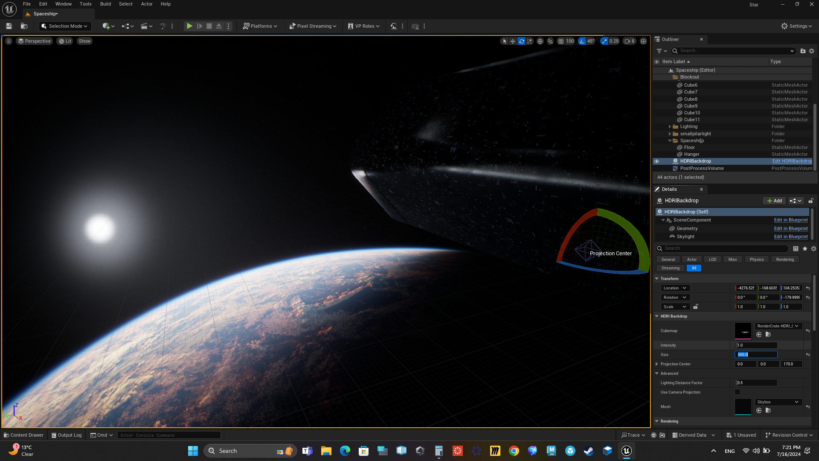819x461 pixels.
Task: Open viewport hamburger options menu
Action: click(9, 41)
